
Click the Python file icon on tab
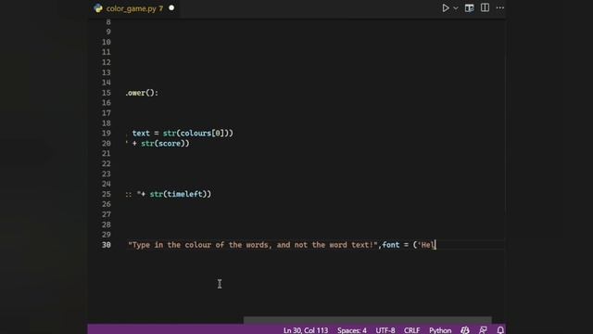[98, 8]
